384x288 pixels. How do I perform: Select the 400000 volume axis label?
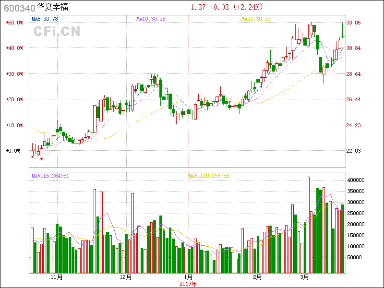coord(357,180)
